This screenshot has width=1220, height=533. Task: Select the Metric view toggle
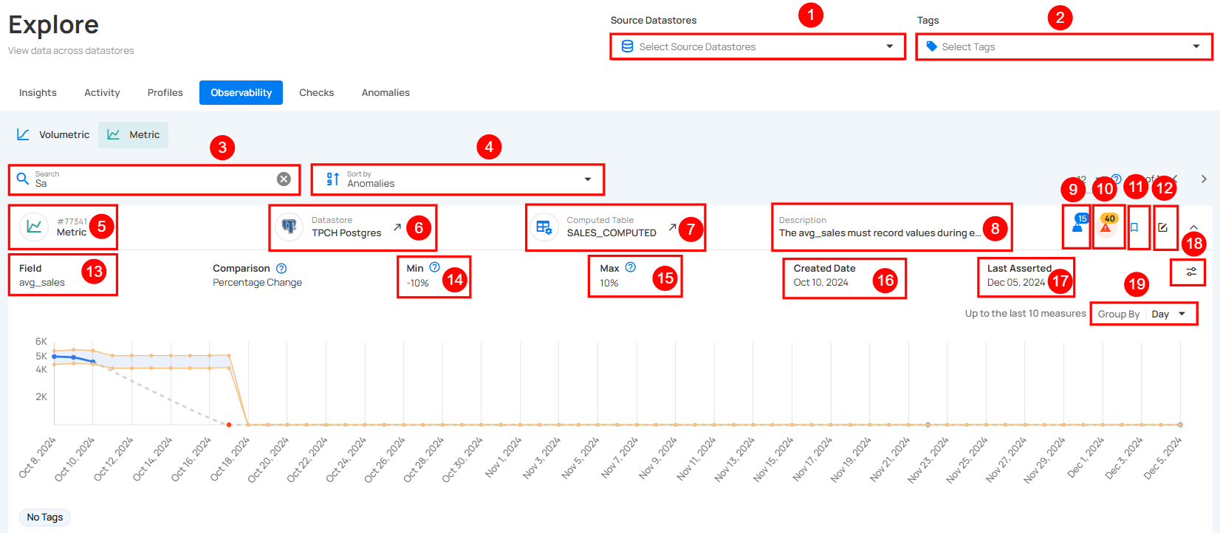click(x=134, y=135)
